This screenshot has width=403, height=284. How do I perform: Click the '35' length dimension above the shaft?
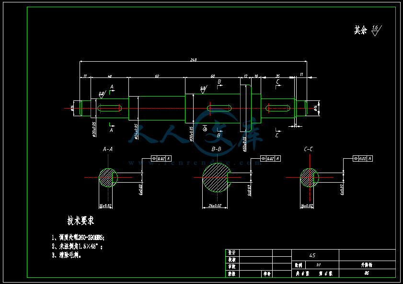278,76
